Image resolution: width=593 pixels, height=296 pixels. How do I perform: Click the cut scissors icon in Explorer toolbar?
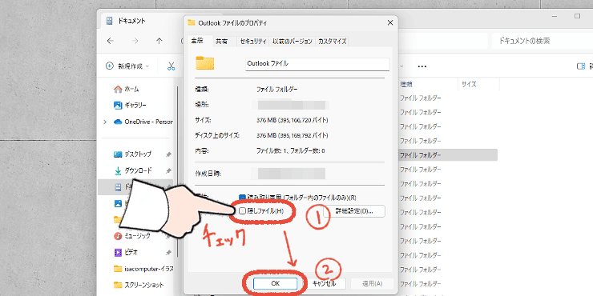click(x=171, y=66)
